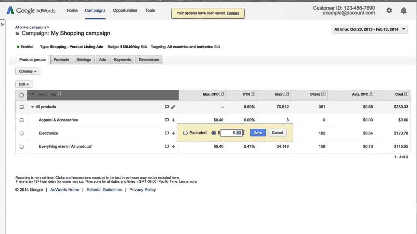Sort by the Clicks column header

(315, 94)
